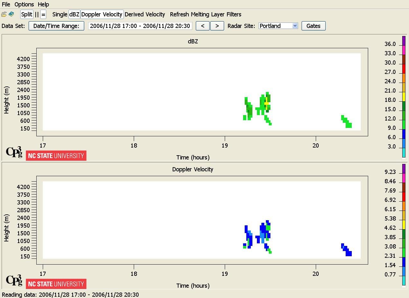Click the 36.0 value on dBZ scale

pos(390,44)
